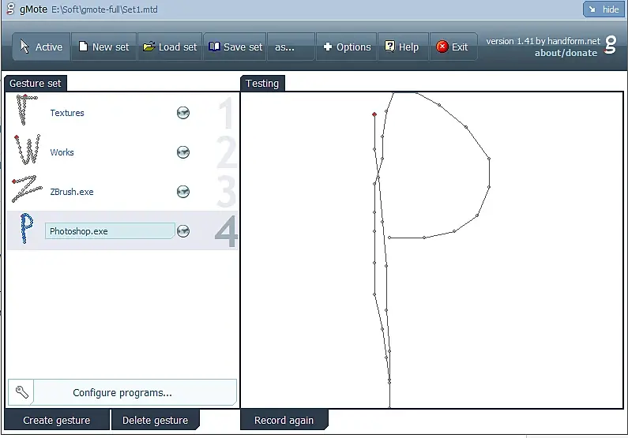Click the round icon next to Works
Viewport: 628px width, 438px height.
(x=183, y=152)
